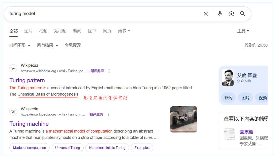Click the voice search microphone icon
This screenshot has height=157, width=274.
point(220,14)
